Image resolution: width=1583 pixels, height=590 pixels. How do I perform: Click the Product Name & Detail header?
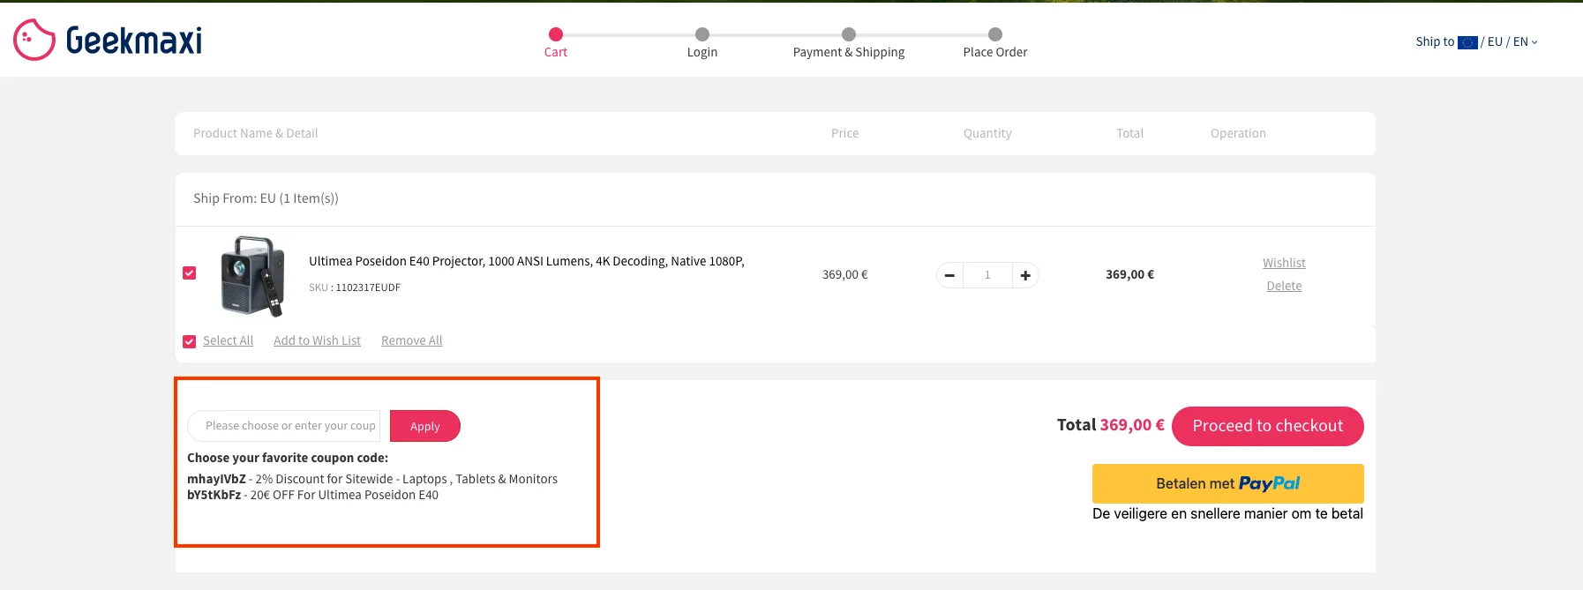[256, 133]
